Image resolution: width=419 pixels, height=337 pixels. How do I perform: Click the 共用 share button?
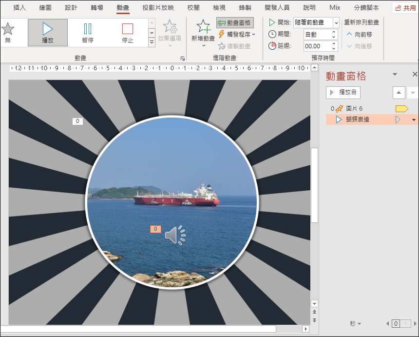click(405, 8)
